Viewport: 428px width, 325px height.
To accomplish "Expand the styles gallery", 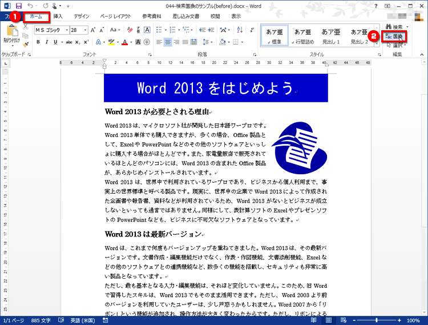I will (377, 44).
